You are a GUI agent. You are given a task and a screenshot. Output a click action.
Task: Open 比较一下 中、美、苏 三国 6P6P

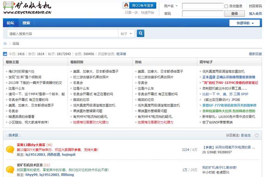tap(225, 94)
